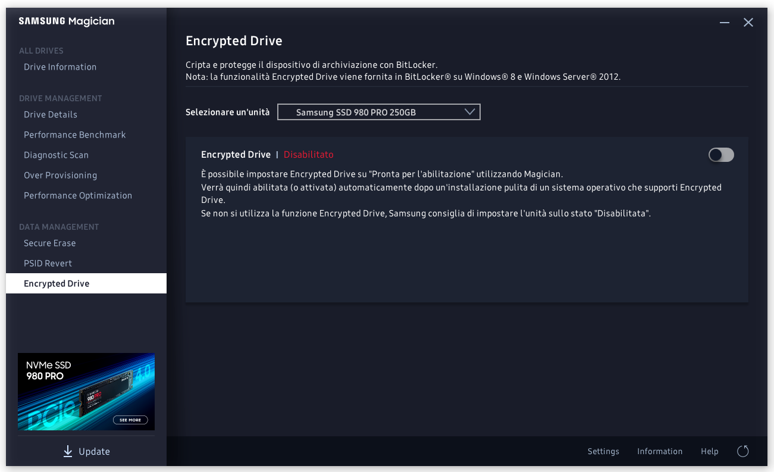The height and width of the screenshot is (472, 774).
Task: Close the Samsung Magician window
Action: (748, 22)
